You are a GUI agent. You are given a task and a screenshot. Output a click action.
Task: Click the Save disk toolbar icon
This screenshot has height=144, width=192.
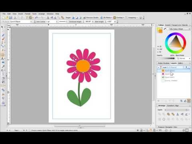[11, 18]
